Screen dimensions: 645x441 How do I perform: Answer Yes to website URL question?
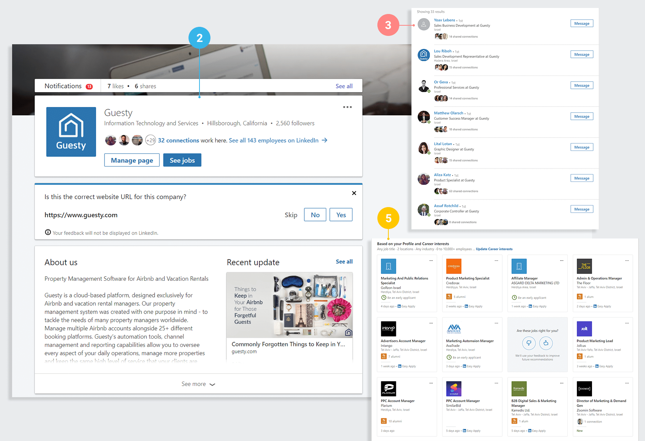(341, 215)
